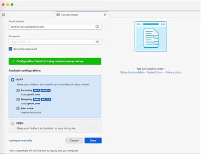Uncheck Remember password checkbox
Viewport: 201px width, 155px height.
pyautogui.click(x=11, y=49)
